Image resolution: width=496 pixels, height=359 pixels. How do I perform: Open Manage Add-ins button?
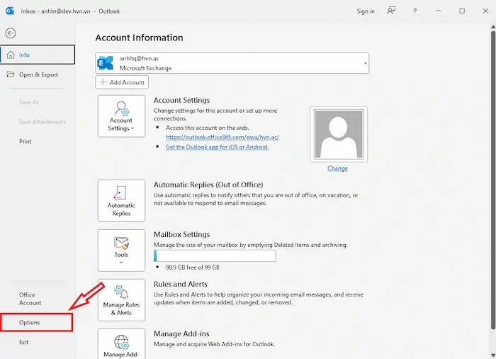121,344
